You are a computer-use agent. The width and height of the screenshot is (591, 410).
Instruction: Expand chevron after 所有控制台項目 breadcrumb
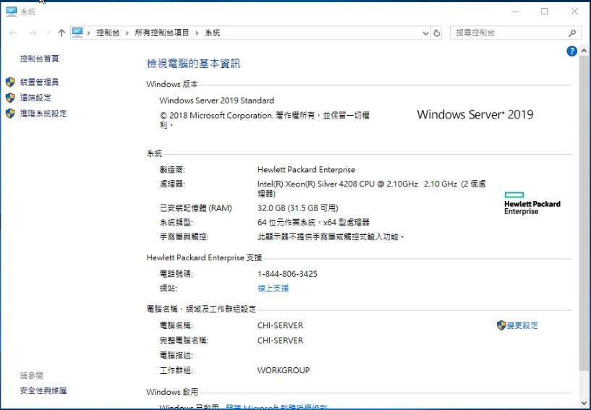point(197,33)
